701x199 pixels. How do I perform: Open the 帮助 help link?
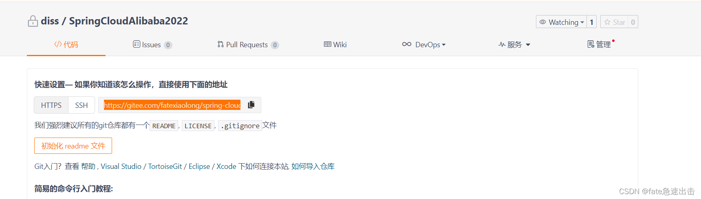pos(88,166)
